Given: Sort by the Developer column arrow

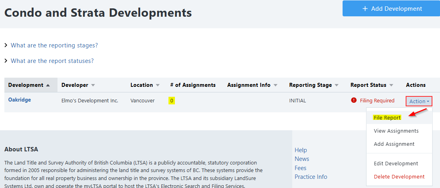Looking at the screenshot, I should pyautogui.click(x=93, y=85).
